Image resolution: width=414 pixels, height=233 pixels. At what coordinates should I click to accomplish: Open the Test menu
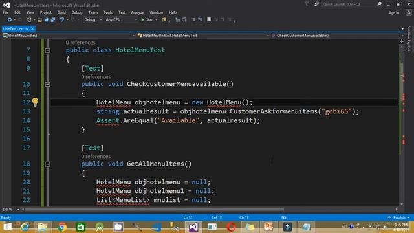122,12
